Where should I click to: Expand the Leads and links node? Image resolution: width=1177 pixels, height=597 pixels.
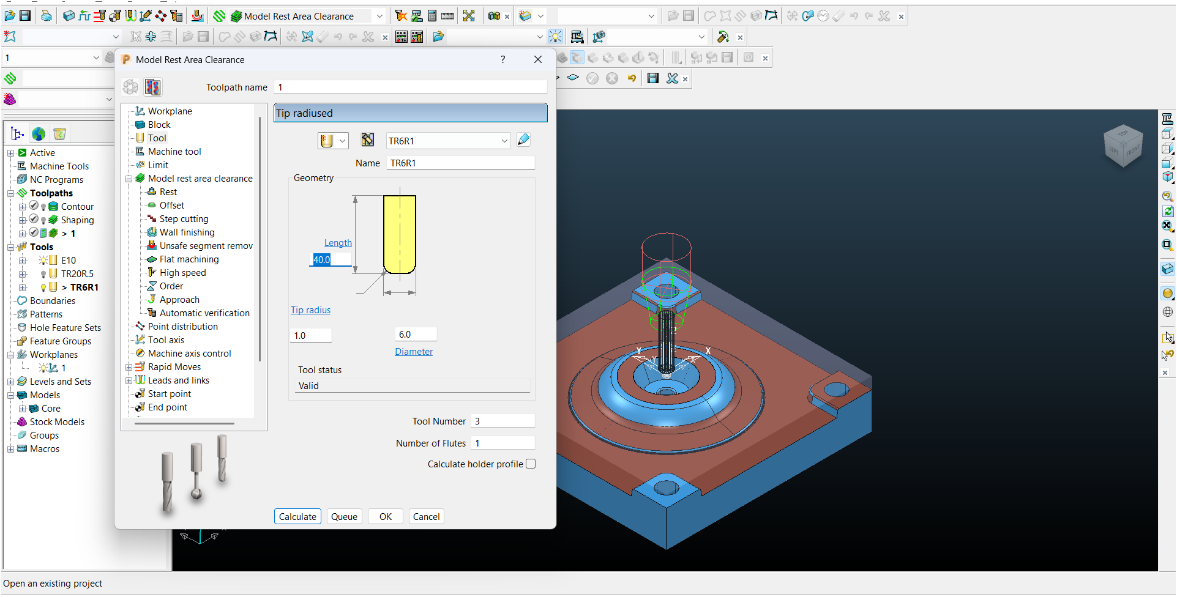click(129, 380)
